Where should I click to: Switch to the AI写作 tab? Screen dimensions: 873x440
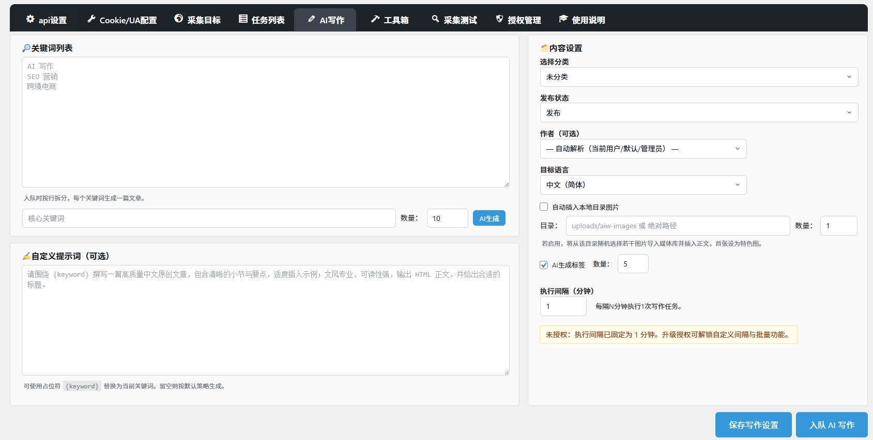326,20
